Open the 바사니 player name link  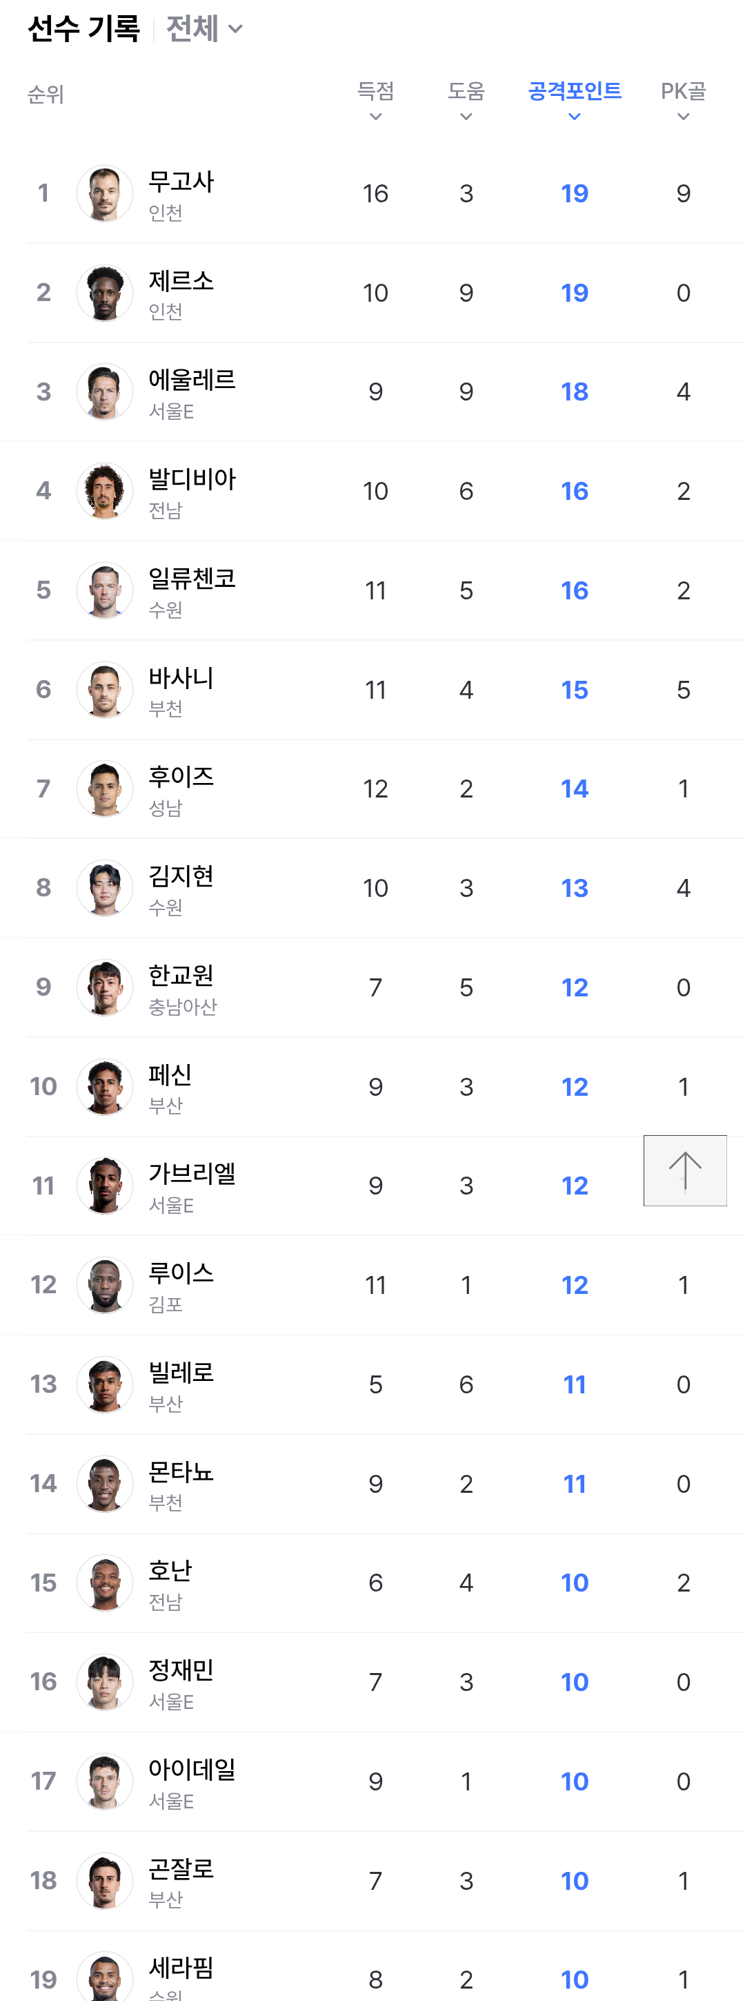[x=181, y=677]
